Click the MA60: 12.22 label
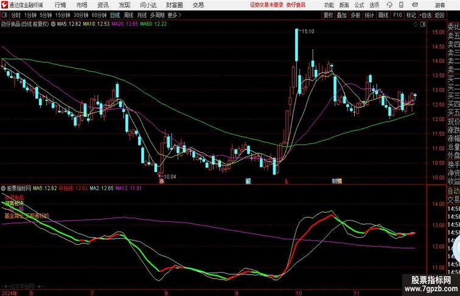Screen dimensions: 460x296 point(153,24)
